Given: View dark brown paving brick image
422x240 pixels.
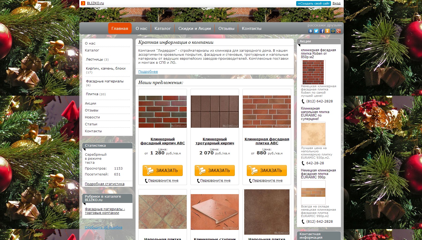Looking at the screenshot, I should click(x=215, y=112).
